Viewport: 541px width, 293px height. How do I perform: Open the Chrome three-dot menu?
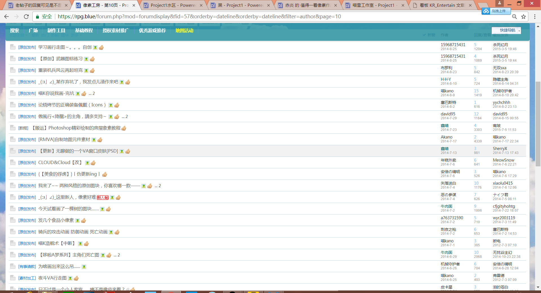535,17
